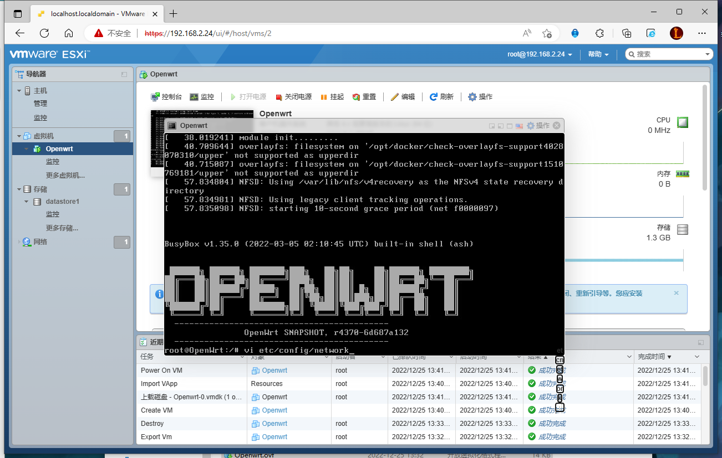Viewport: 722px width, 458px height.
Task: Select 管理 under host in navigator
Action: point(40,104)
